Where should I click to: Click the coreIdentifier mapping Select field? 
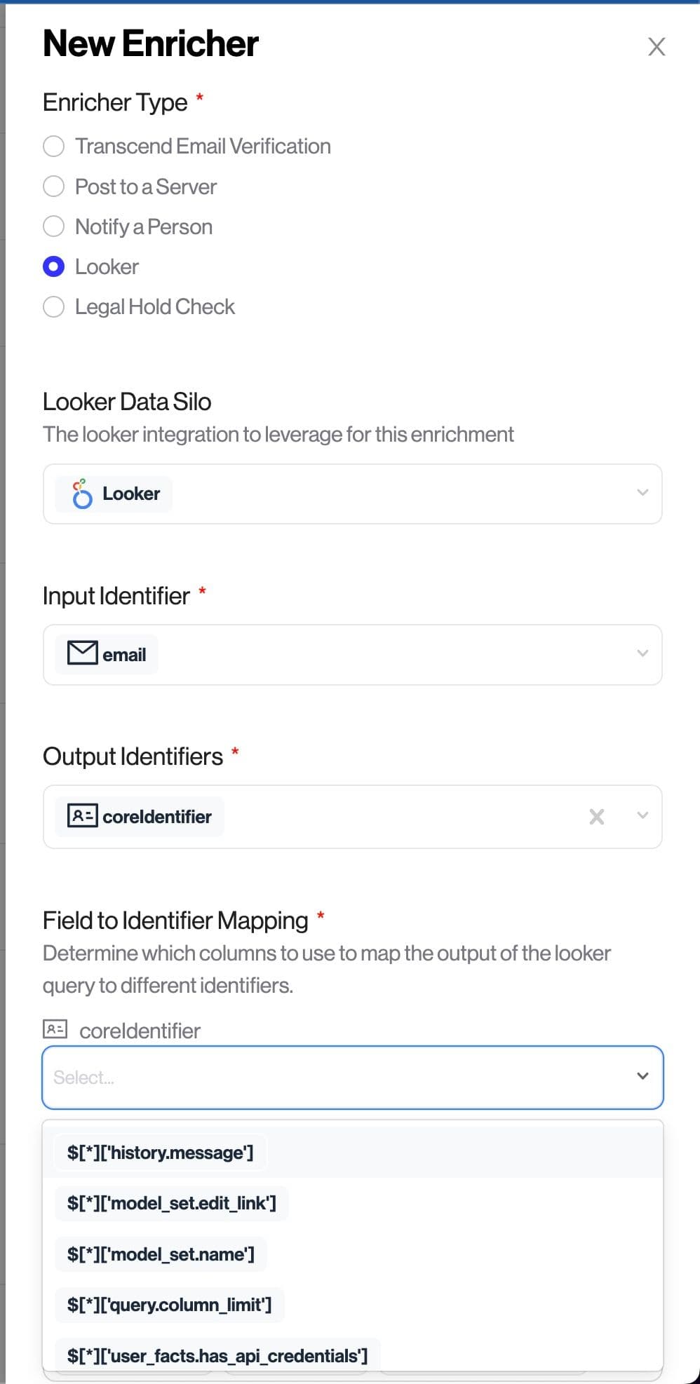(x=337, y=1077)
